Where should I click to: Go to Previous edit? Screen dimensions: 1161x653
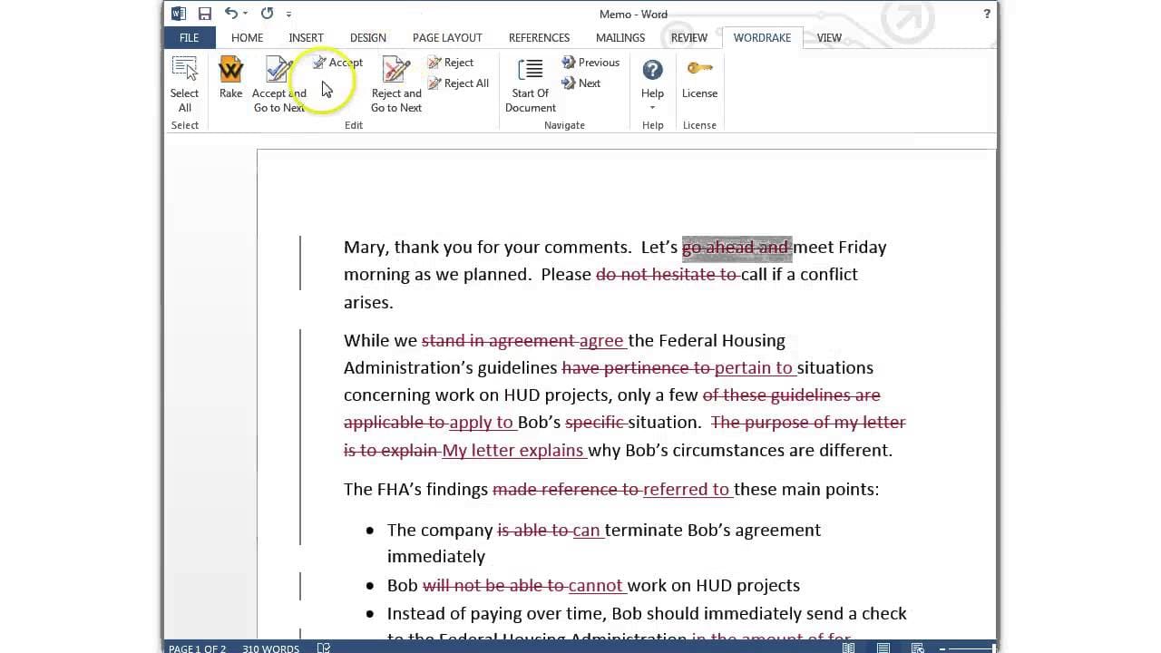(590, 63)
